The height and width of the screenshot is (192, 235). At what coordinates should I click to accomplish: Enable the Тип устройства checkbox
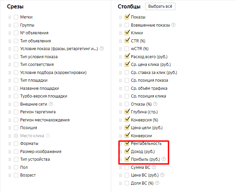(x=16, y=159)
